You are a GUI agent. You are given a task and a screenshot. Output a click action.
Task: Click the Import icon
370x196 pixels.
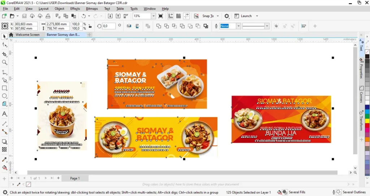[110, 16]
